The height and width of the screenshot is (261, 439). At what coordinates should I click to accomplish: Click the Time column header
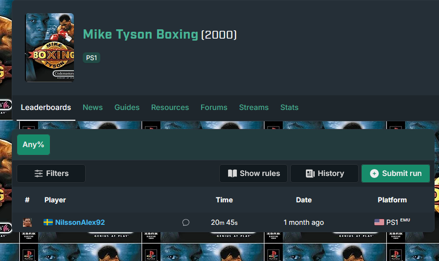click(x=224, y=200)
